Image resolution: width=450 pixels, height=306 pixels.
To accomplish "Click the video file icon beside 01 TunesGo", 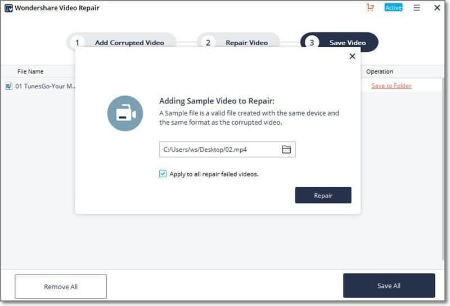I will [9, 86].
